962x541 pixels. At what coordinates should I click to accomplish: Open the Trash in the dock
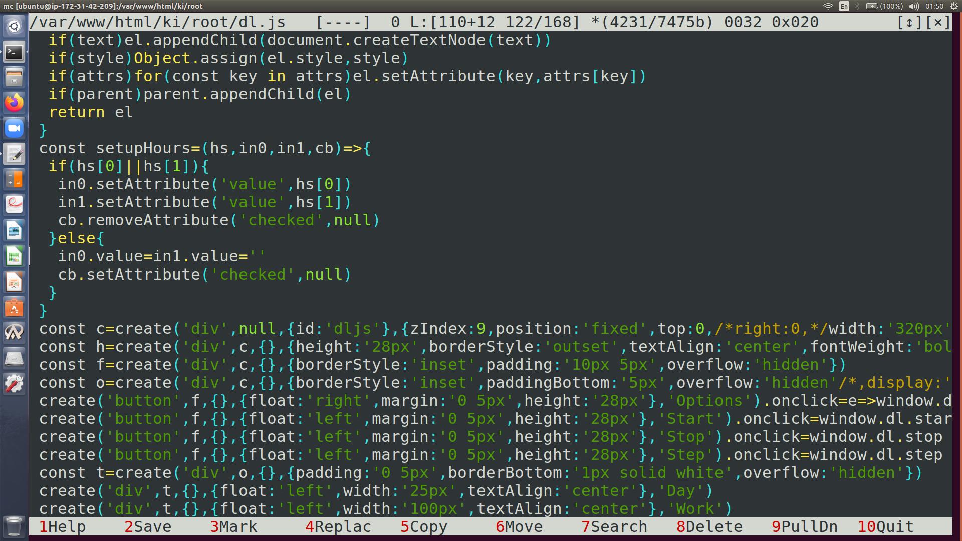[x=14, y=526]
